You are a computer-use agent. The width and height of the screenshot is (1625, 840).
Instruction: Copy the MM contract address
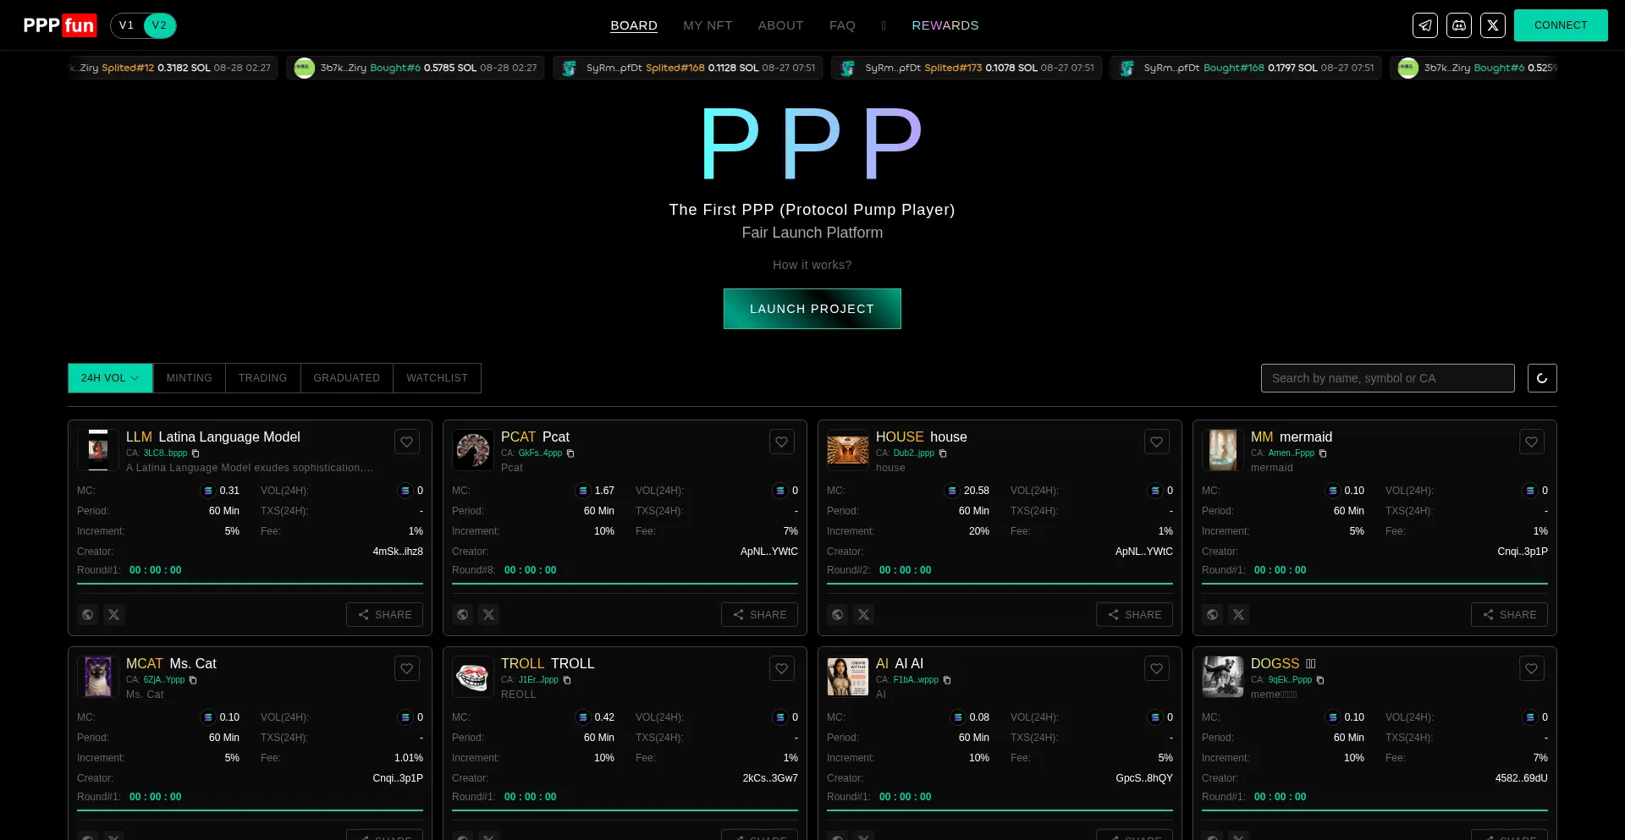pyautogui.click(x=1323, y=453)
